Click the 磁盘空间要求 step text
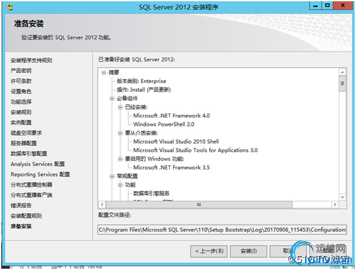Screen dimensions: 356x270 click(x=26, y=133)
